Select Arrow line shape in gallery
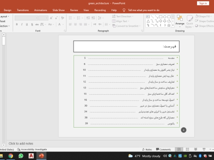Viewport: 214px width, 160px height. [156, 17]
